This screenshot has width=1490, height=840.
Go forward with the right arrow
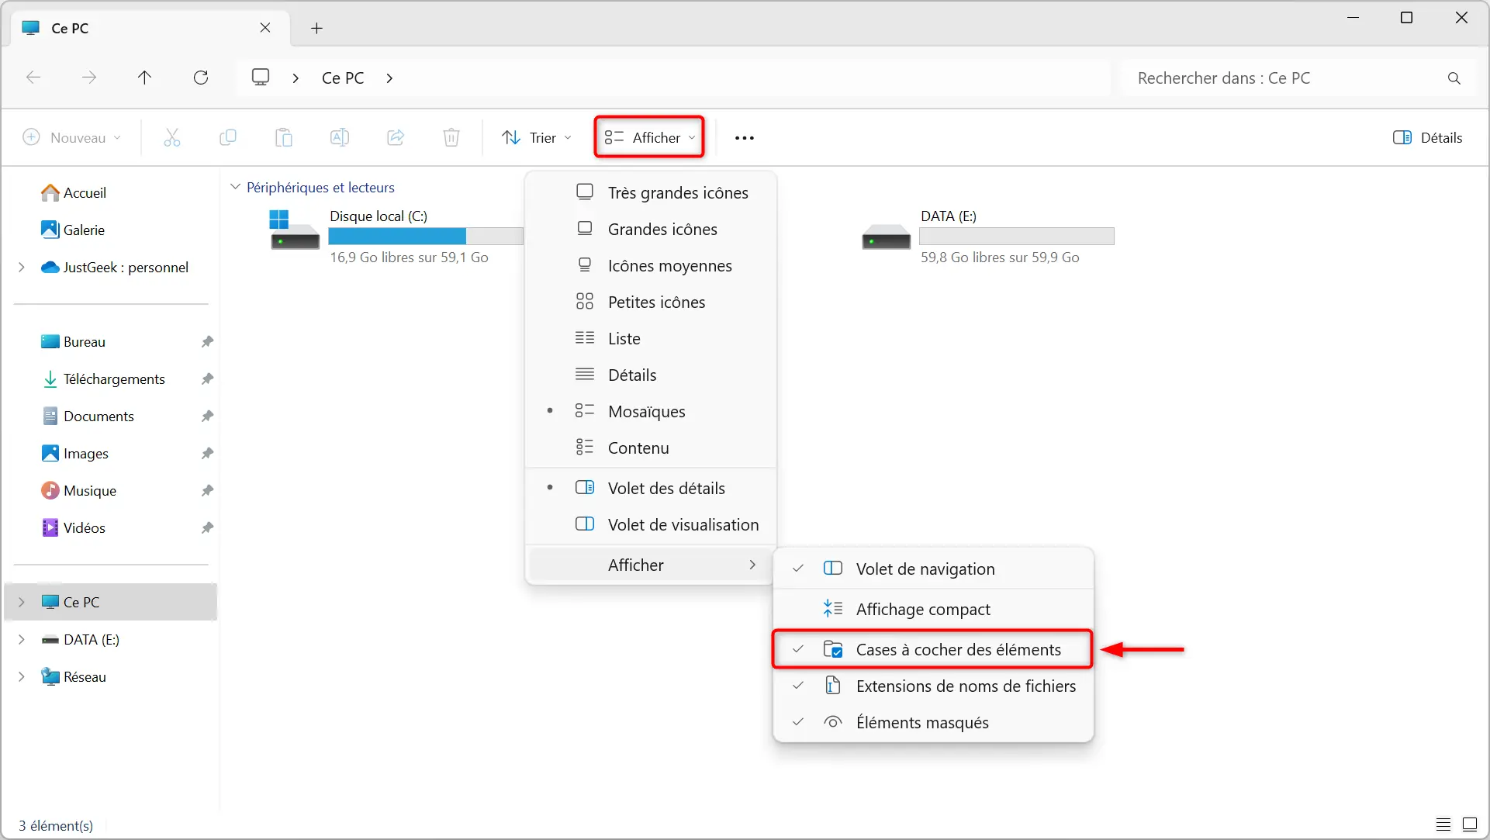coord(89,78)
